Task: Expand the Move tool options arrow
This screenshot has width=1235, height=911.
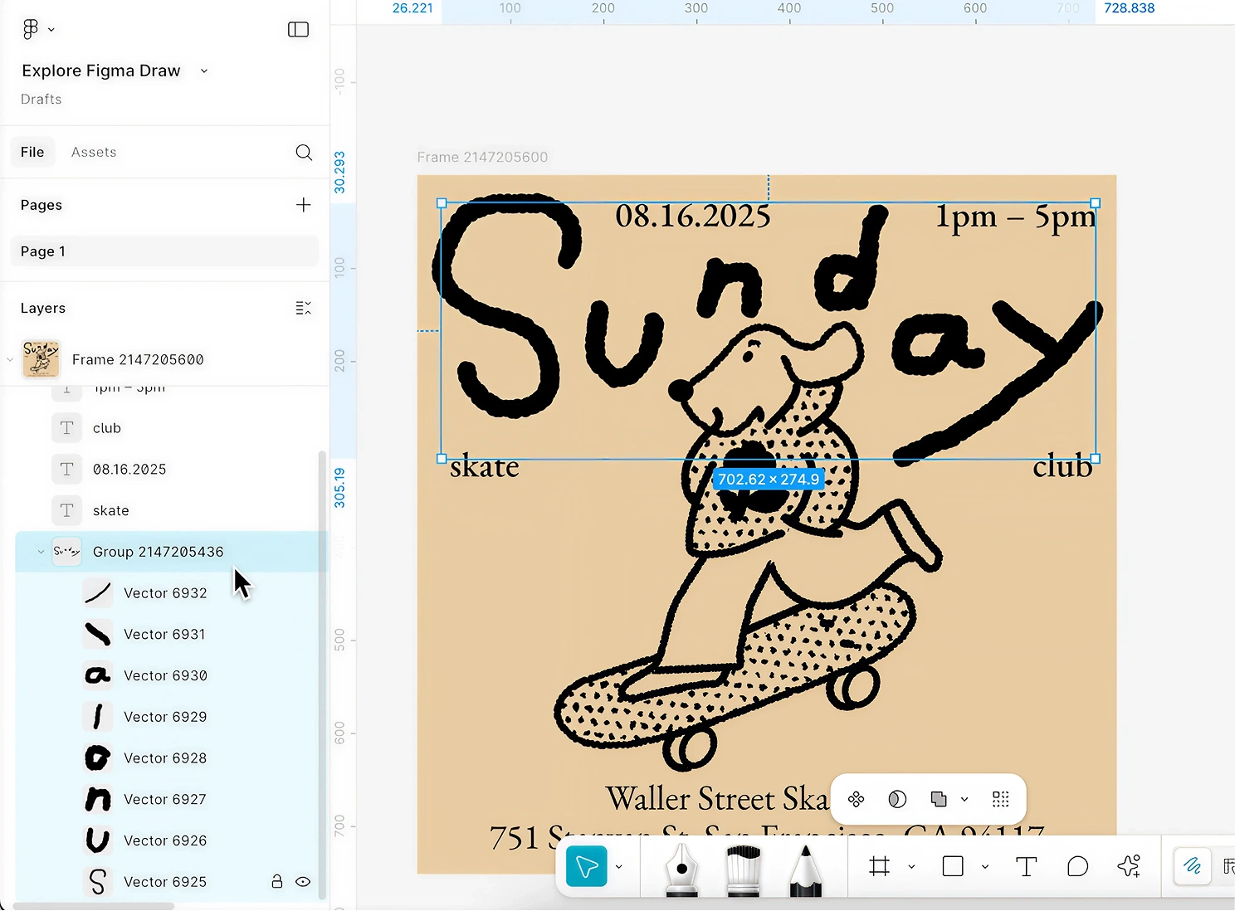Action: (618, 867)
